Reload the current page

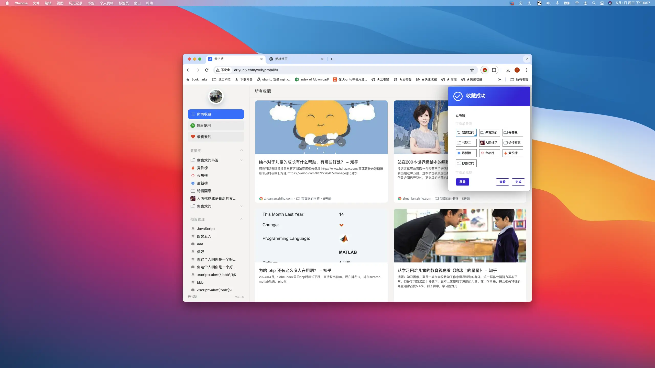(207, 70)
